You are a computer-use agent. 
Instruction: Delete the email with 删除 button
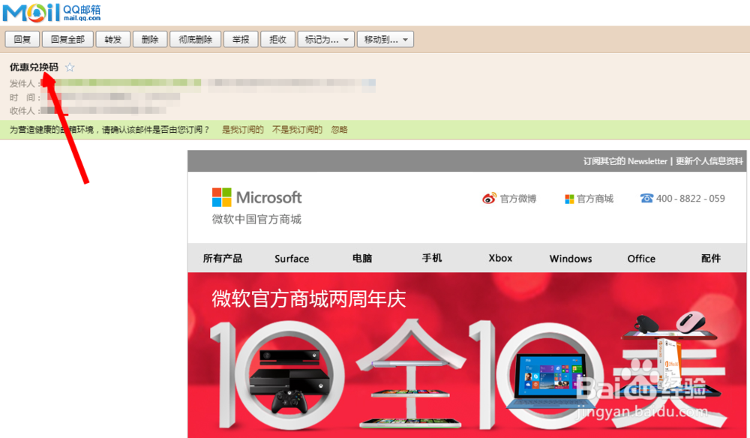(150, 39)
